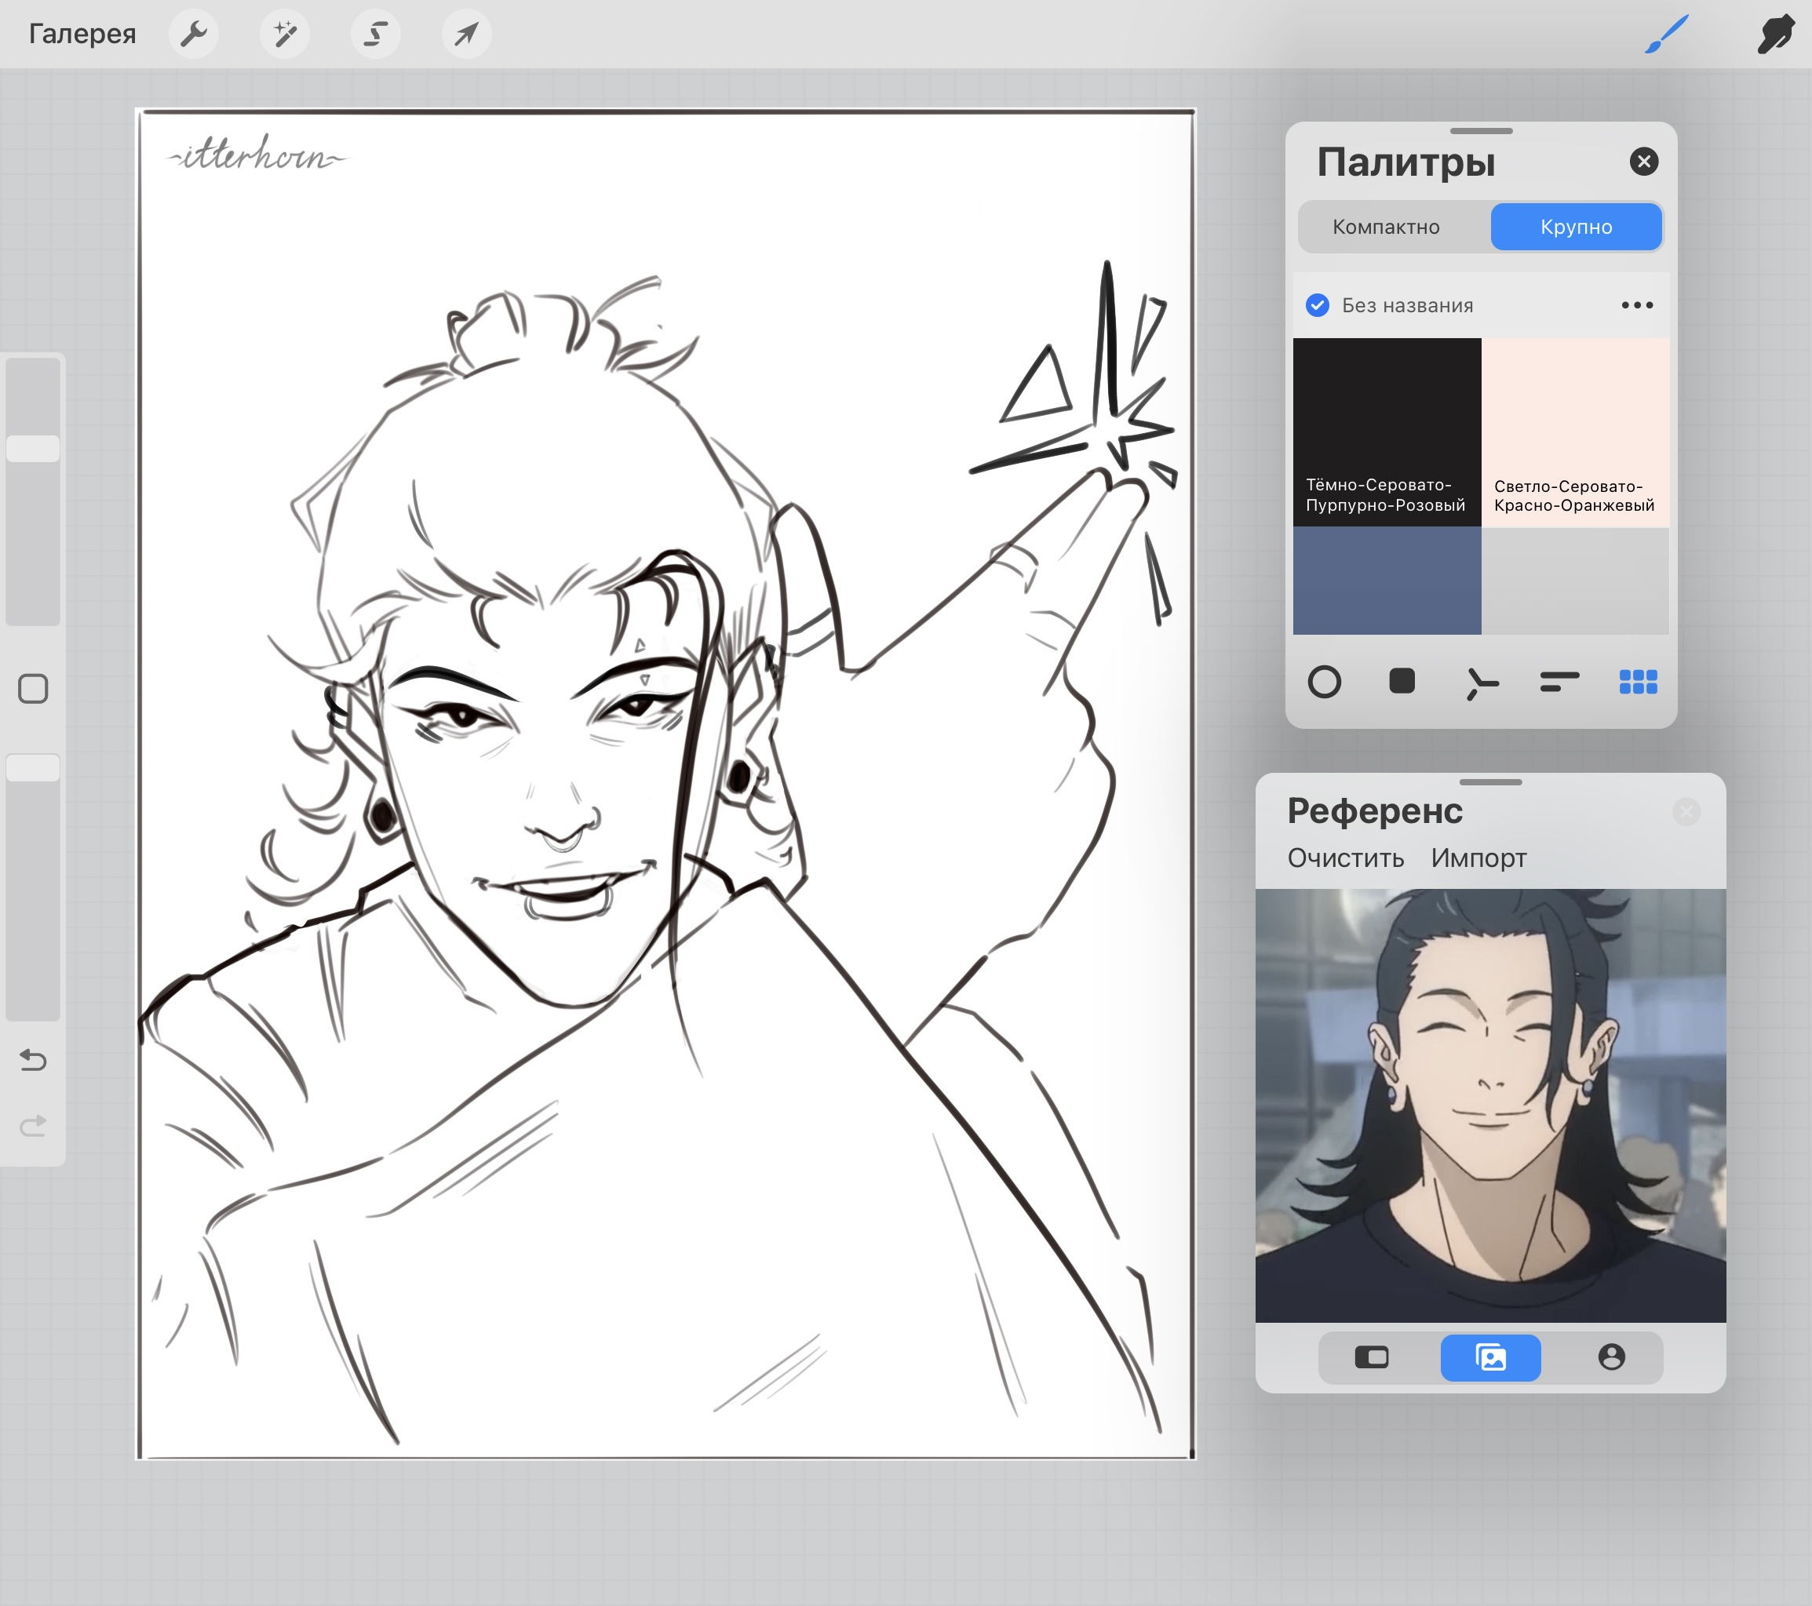Toggle default checkmark on Без названия palette
Viewport: 1812px width, 1606px height.
1318,305
